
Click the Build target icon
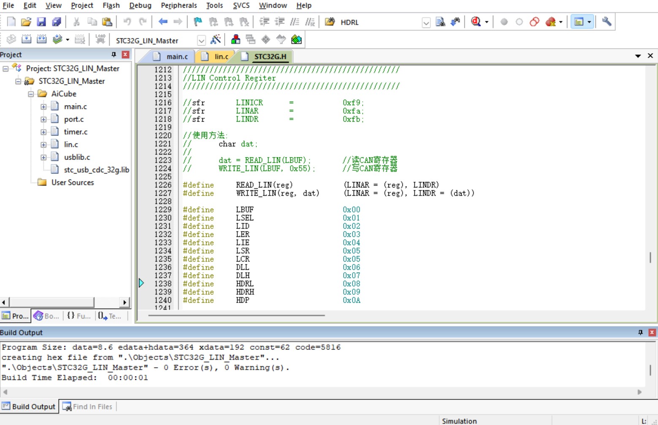(26, 40)
